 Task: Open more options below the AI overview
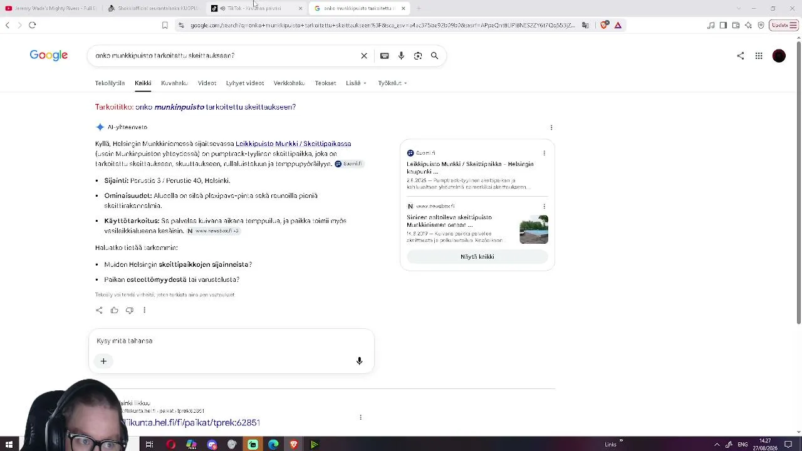point(144,310)
